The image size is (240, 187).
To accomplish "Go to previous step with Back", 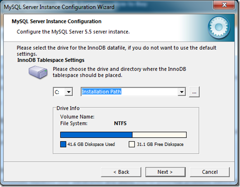I will click(x=121, y=172).
